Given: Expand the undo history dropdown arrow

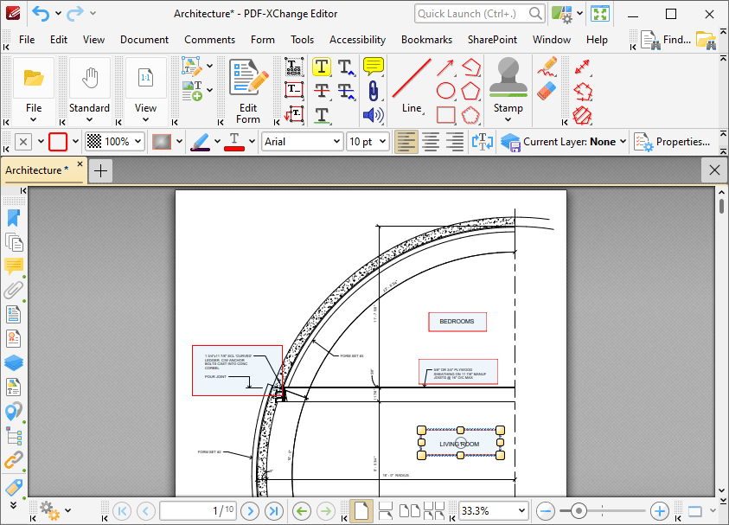Looking at the screenshot, I should (x=58, y=14).
